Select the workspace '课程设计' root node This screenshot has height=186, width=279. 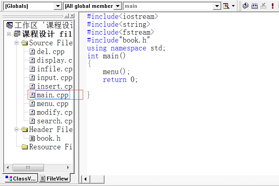(44, 25)
